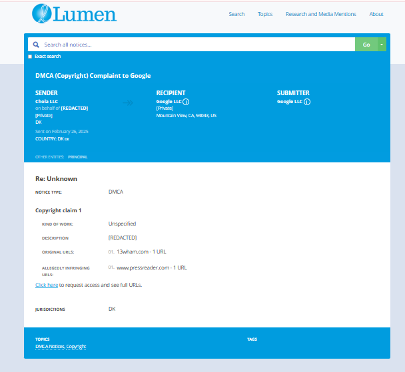The width and height of the screenshot is (405, 372).
Task: Select the [REDACTED] description value
Action: click(x=123, y=238)
